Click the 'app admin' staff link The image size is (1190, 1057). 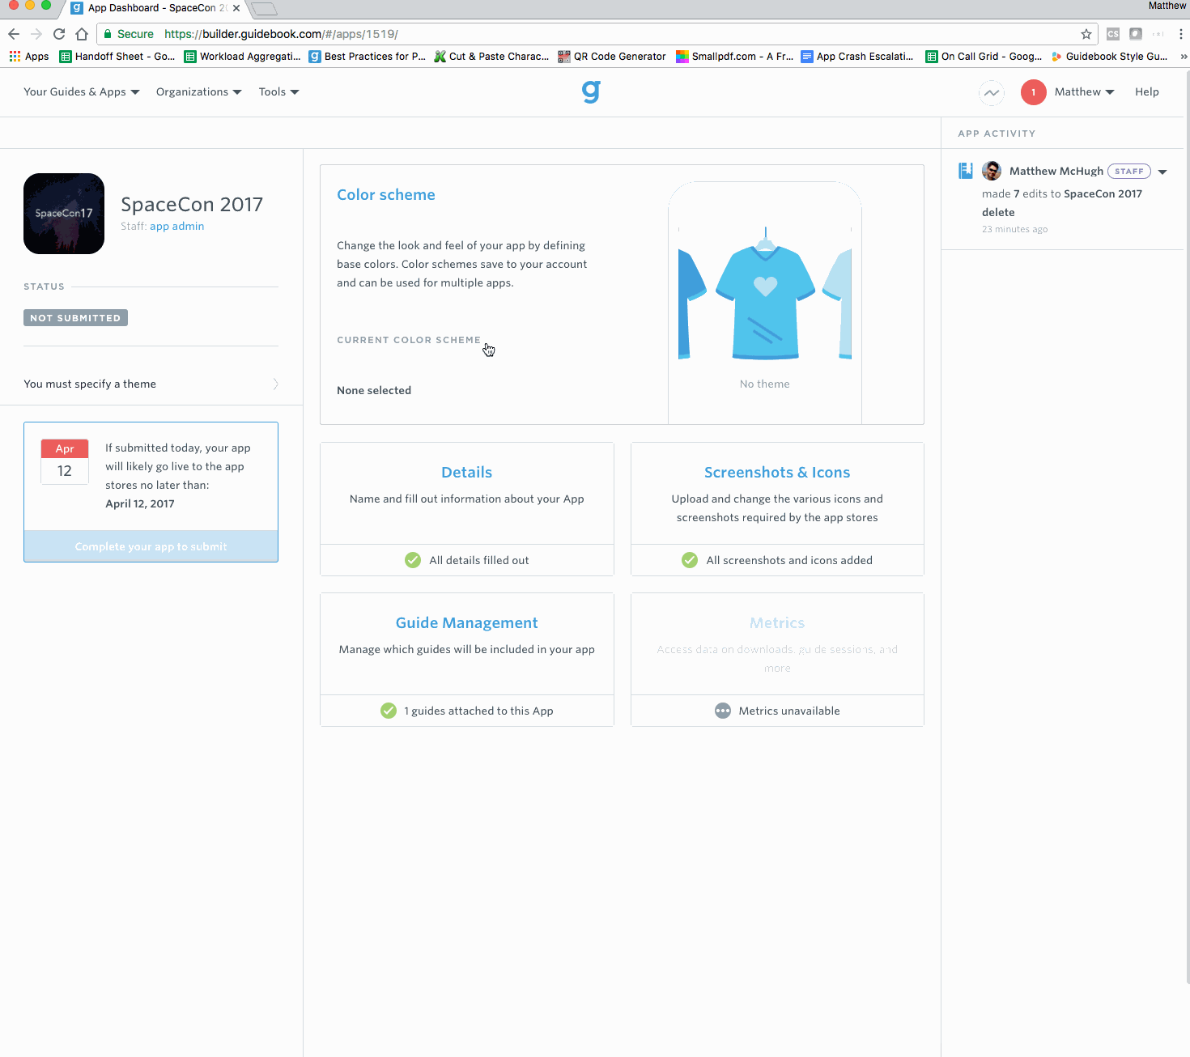tap(177, 227)
